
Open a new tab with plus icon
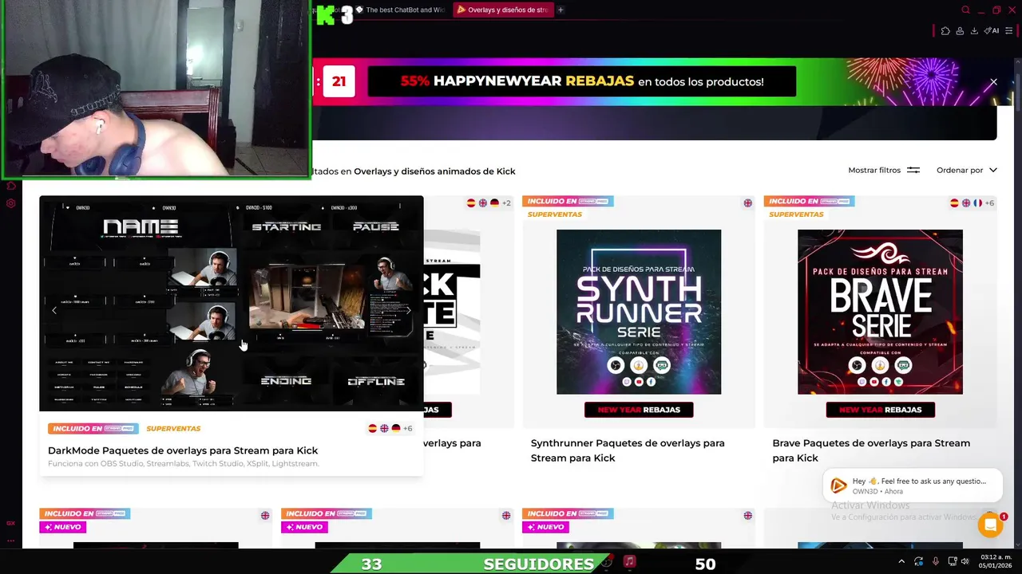click(561, 10)
